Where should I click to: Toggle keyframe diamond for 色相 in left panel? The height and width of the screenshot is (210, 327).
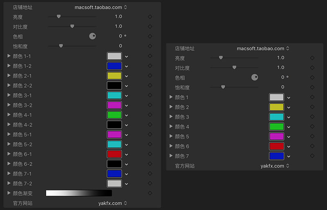150,36
